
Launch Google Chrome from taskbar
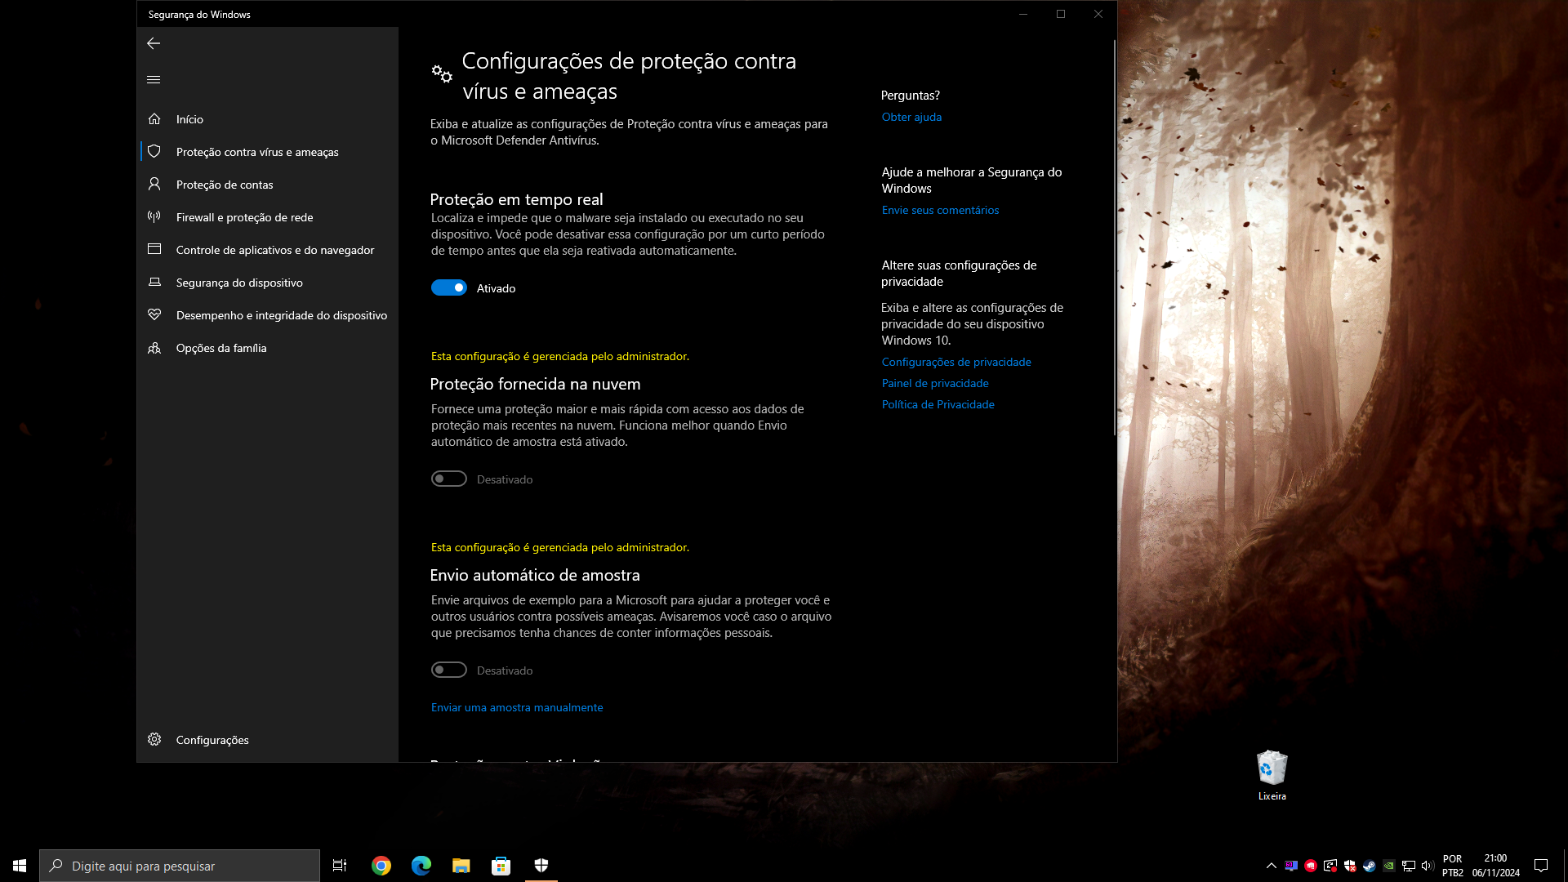[381, 866]
